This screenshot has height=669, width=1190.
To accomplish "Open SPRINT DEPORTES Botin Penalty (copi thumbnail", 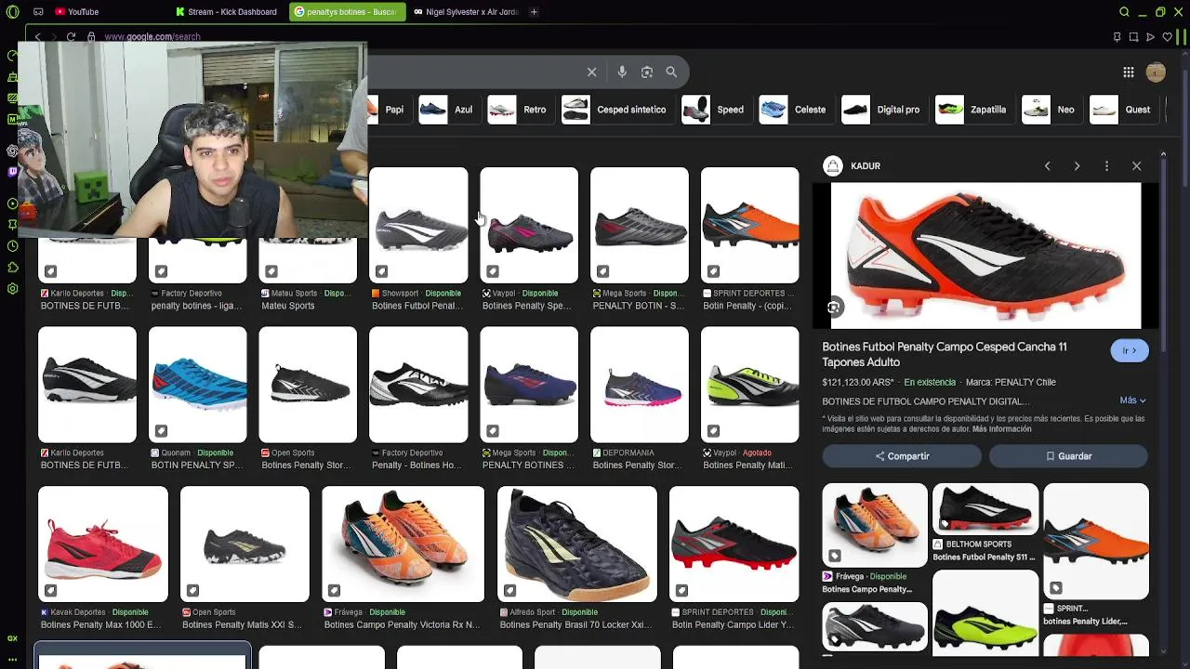I will click(x=749, y=225).
